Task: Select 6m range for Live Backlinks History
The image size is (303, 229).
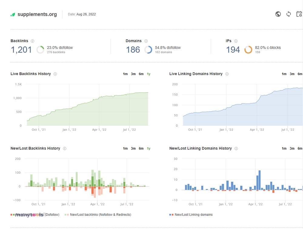Action: [141, 74]
